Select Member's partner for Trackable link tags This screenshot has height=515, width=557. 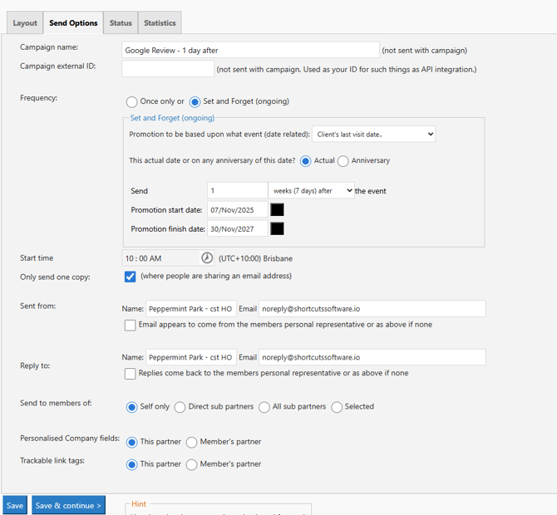[191, 464]
